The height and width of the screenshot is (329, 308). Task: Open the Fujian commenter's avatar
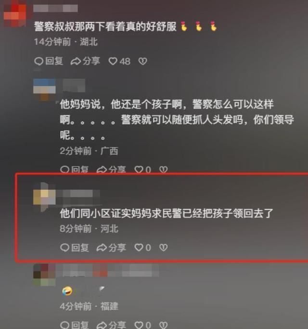pos(44,275)
